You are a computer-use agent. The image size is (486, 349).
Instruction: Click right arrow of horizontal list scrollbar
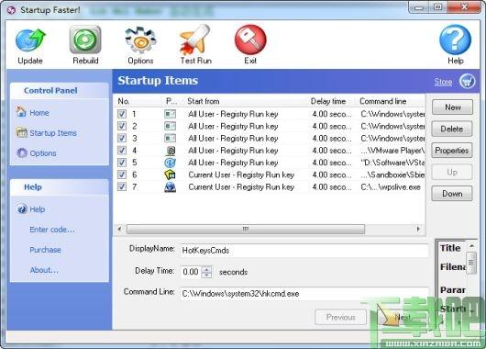coord(418,230)
